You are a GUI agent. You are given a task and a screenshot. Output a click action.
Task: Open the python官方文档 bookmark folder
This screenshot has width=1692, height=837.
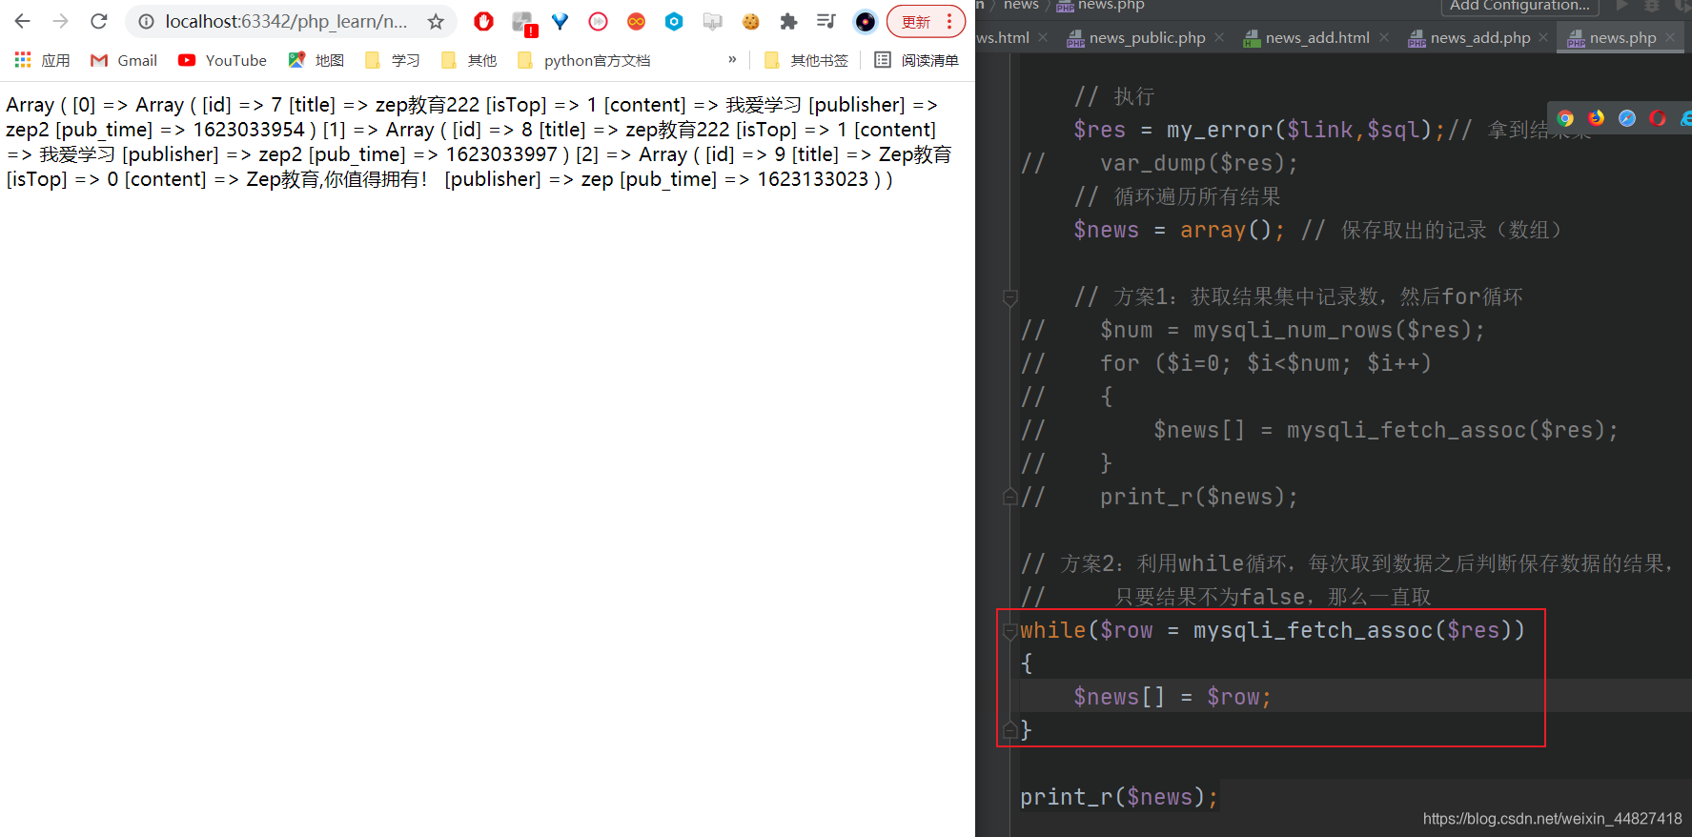pyautogui.click(x=583, y=60)
